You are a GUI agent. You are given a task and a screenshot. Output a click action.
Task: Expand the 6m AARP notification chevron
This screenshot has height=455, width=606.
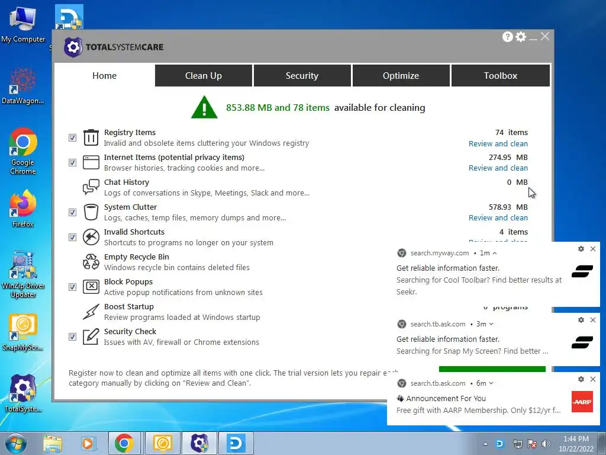coord(491,383)
